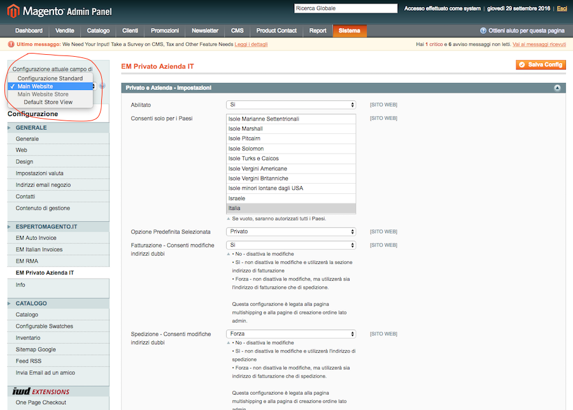
Task: Open the Vendite menu
Action: [65, 31]
